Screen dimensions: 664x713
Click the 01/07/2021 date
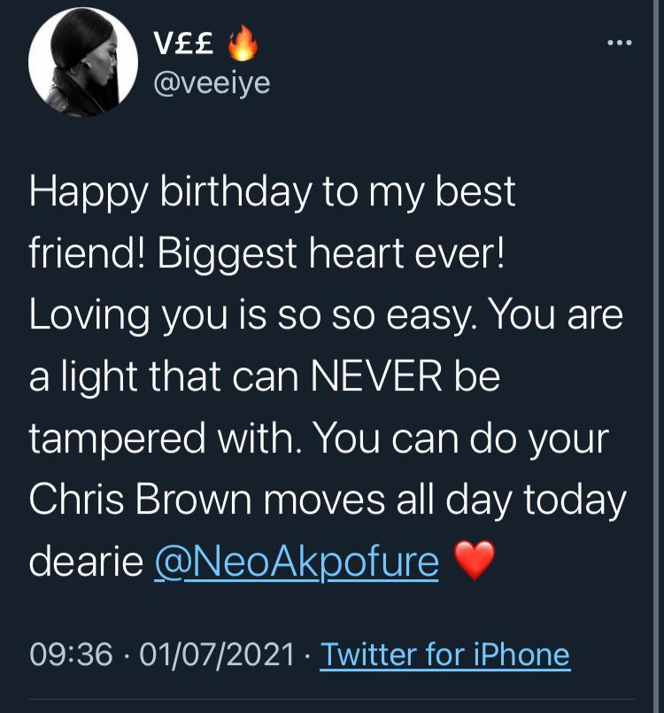coord(216,655)
